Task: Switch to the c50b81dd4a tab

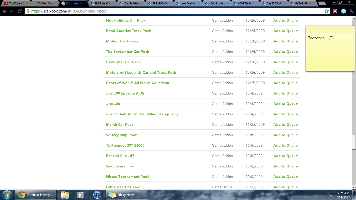Action: [217, 3]
